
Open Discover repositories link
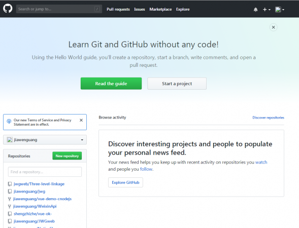[x=269, y=118]
